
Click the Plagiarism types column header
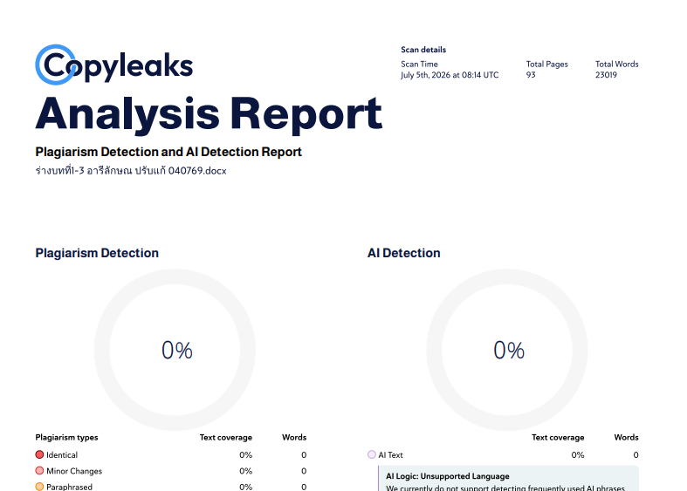pyautogui.click(x=66, y=438)
